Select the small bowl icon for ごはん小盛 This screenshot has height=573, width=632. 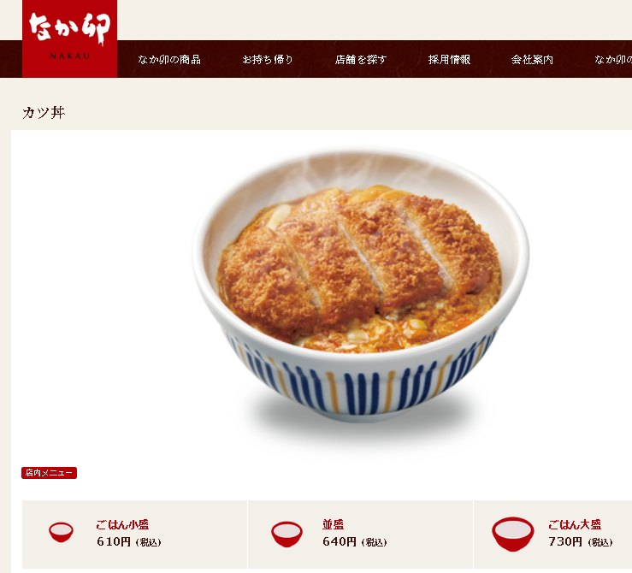(61, 532)
